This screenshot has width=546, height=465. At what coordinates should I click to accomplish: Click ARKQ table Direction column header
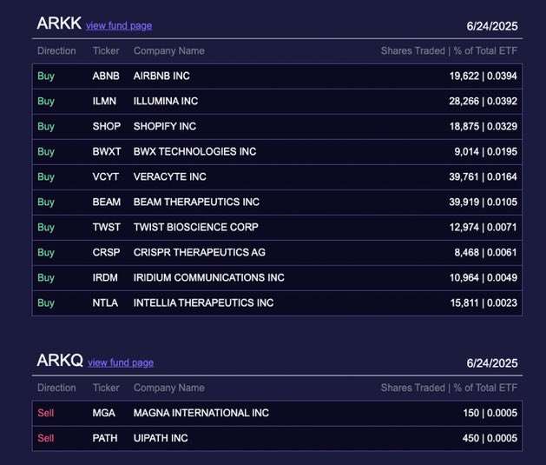point(56,388)
